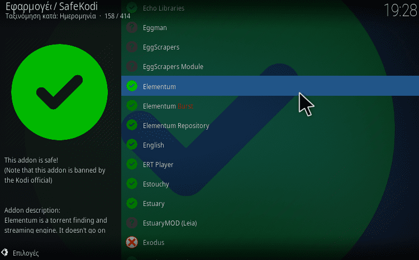Click the safe icon beside Elementum Burst

(x=132, y=105)
